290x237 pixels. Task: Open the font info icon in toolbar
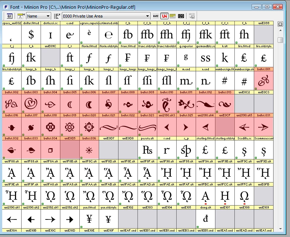coord(10,16)
